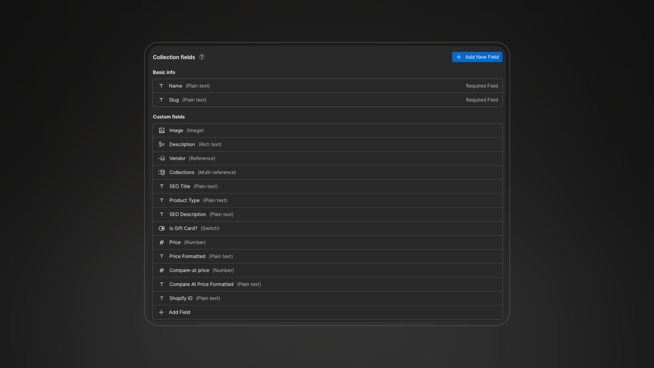The height and width of the screenshot is (368, 654).
Task: Click the Is Gift Card switch icon
Action: point(162,228)
